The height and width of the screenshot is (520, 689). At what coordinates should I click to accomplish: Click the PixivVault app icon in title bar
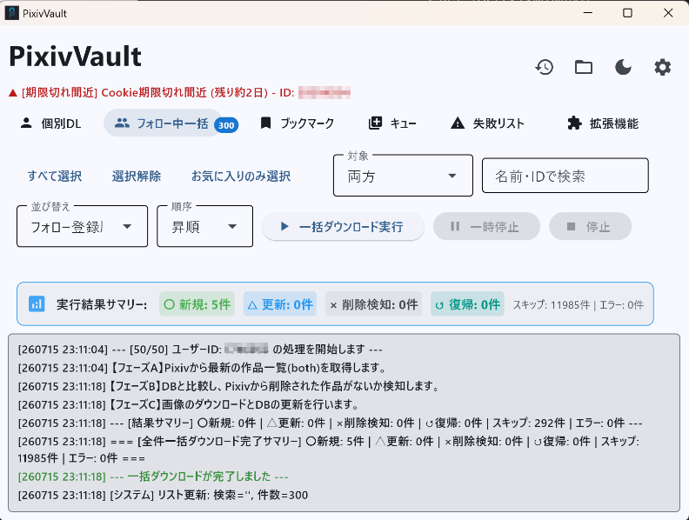12,13
